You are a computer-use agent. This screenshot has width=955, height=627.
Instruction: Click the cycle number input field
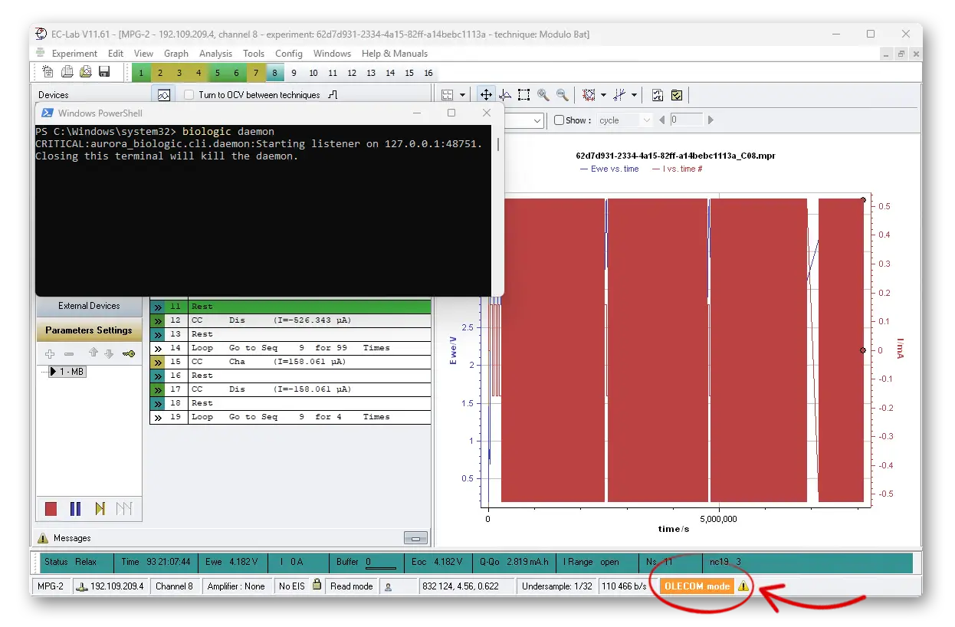[x=687, y=120]
